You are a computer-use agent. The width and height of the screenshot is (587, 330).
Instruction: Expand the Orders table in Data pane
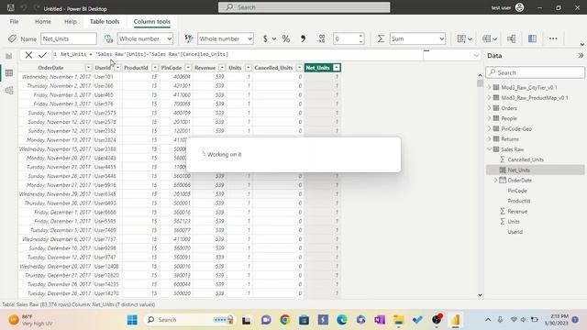[x=489, y=108]
